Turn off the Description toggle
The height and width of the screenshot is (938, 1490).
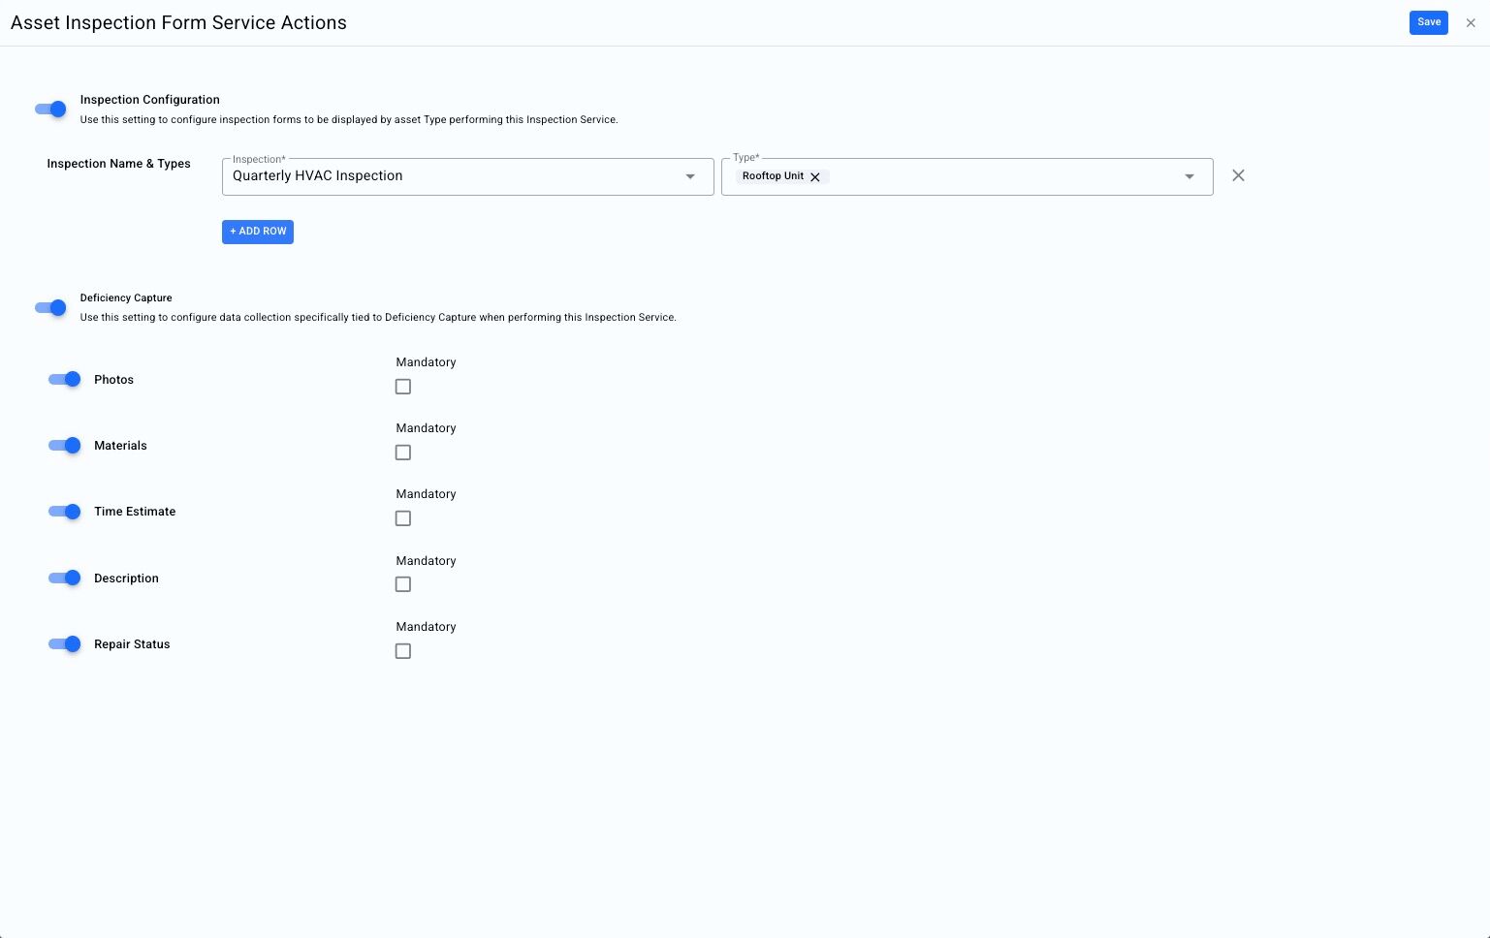pyautogui.click(x=65, y=578)
